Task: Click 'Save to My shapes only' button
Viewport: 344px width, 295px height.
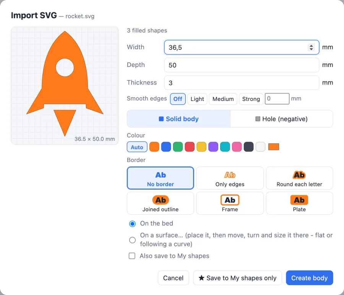Action: coord(237,278)
